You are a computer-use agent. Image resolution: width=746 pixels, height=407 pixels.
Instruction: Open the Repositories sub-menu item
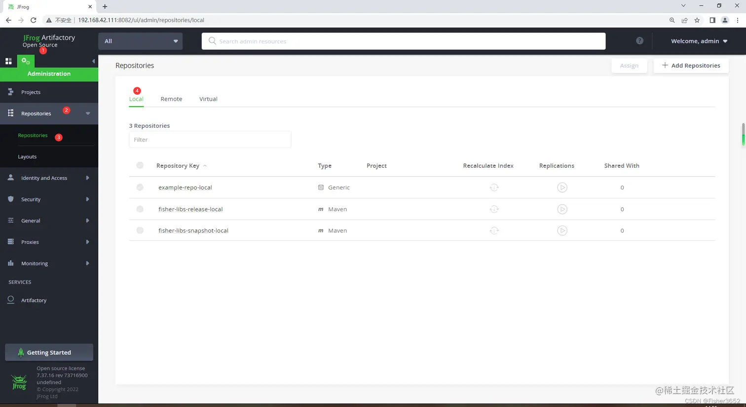coord(33,135)
